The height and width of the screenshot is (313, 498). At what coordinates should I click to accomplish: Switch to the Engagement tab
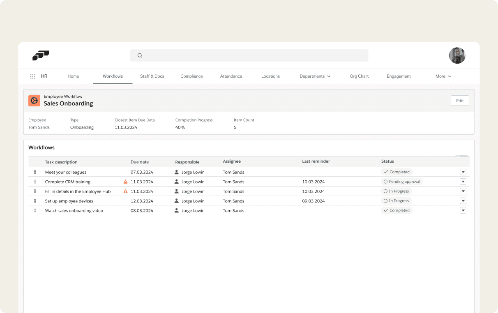pyautogui.click(x=399, y=76)
